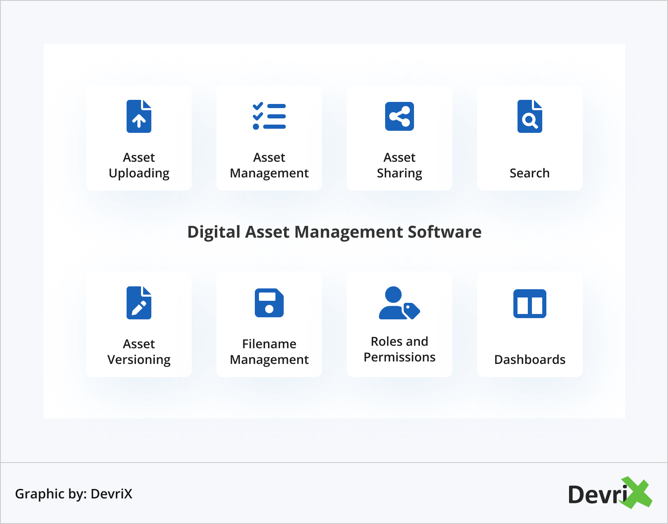Open the Dashboards columns icon
668x524 pixels.
coord(530,304)
